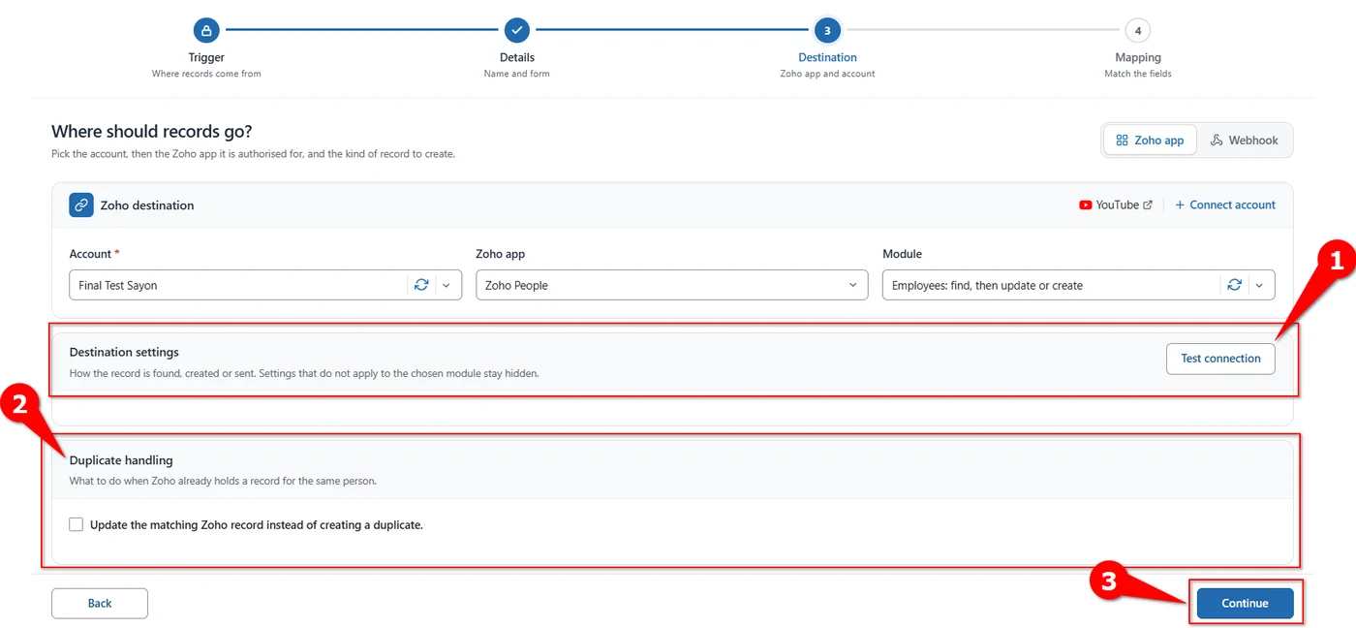Go to the Trigger step label

[206, 57]
